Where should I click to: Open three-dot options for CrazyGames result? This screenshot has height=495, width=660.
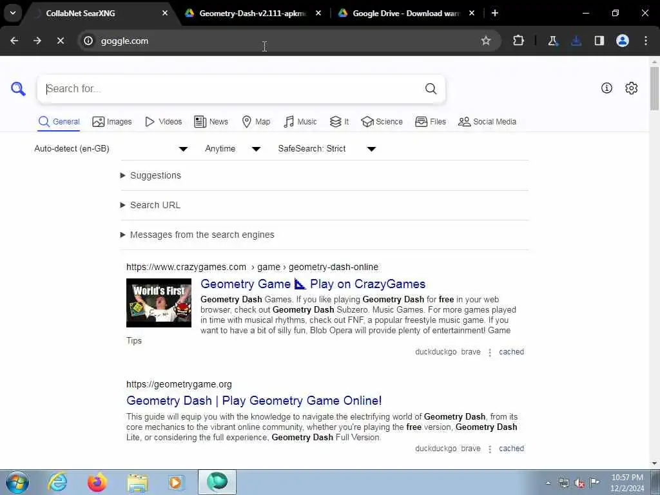point(490,353)
